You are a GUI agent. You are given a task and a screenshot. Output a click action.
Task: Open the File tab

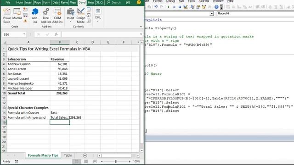pyautogui.click(x=8, y=2)
